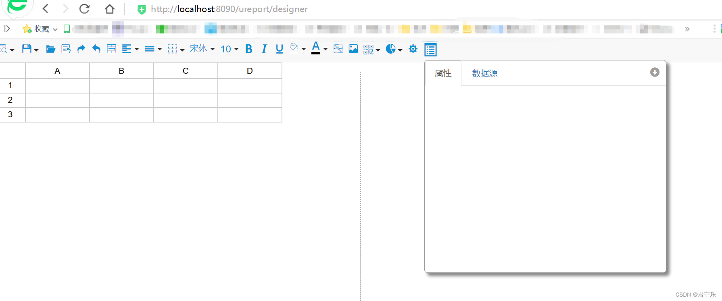Click the merge cells icon
The height and width of the screenshot is (301, 722).
pos(111,49)
